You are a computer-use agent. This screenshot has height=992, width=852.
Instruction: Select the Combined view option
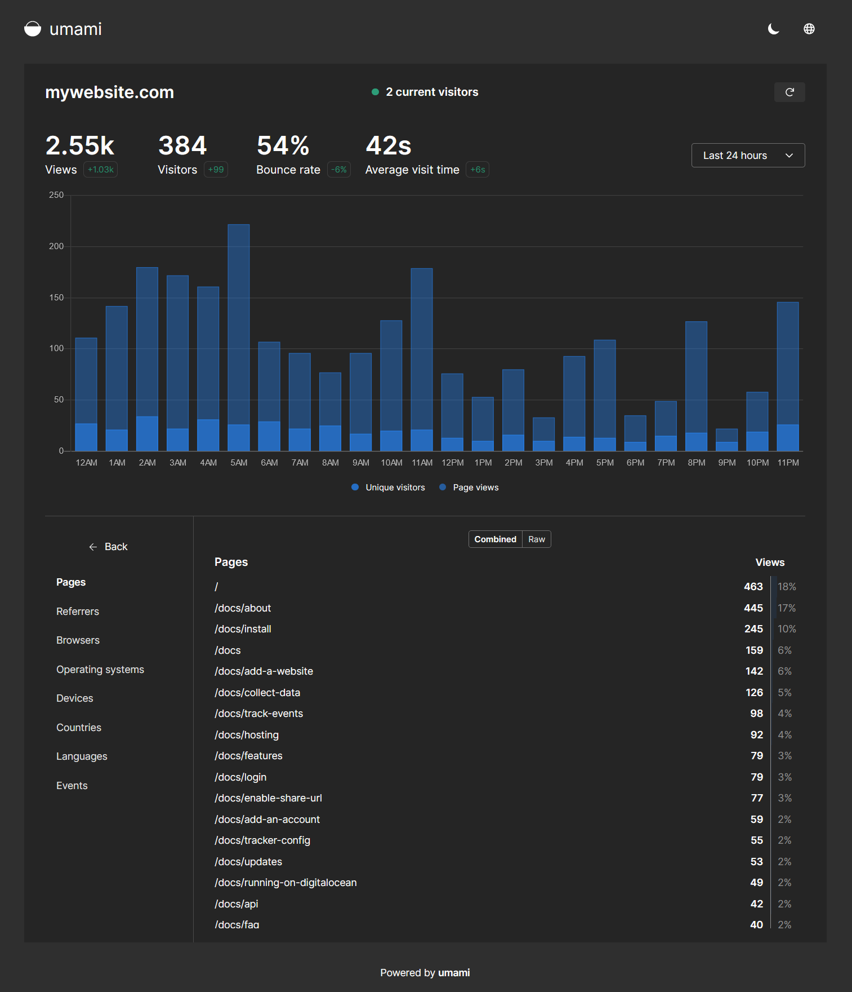tap(495, 539)
